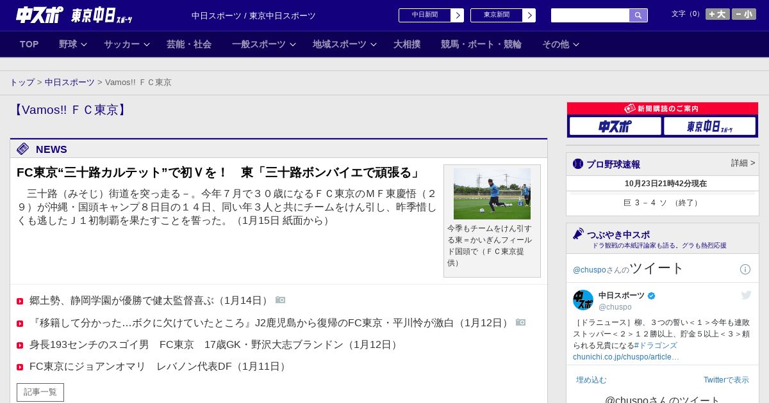This screenshot has height=403, width=769.
Task: Click the 中スポ 東京中日スポーツ header logo
Action: click(x=74, y=15)
